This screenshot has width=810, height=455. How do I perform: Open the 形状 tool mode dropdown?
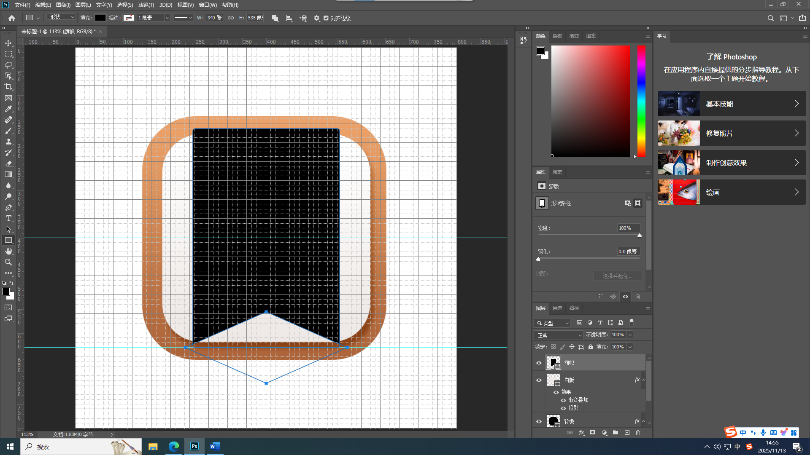point(62,17)
